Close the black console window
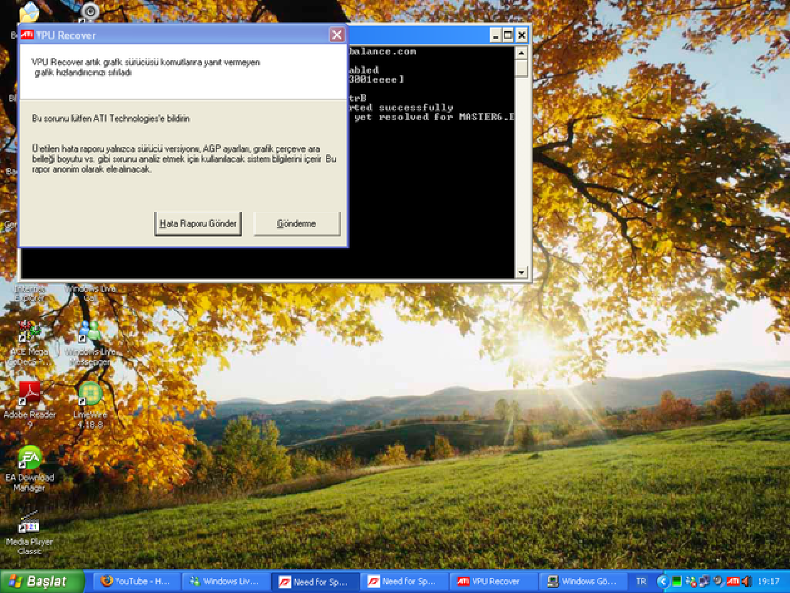 [522, 35]
